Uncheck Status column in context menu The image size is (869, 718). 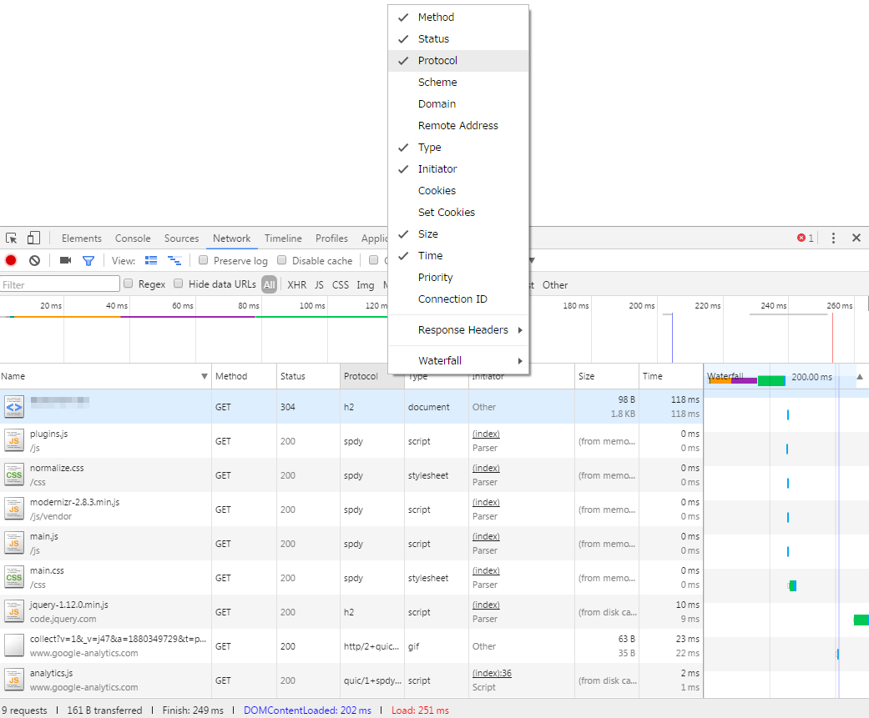pyautogui.click(x=458, y=38)
